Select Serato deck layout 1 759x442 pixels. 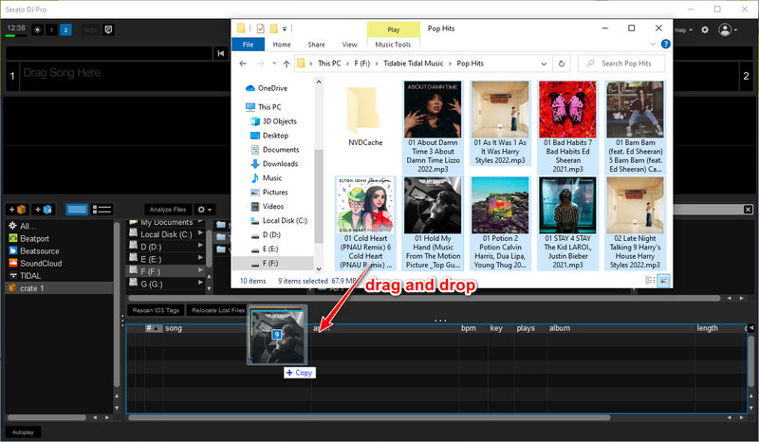pos(52,30)
